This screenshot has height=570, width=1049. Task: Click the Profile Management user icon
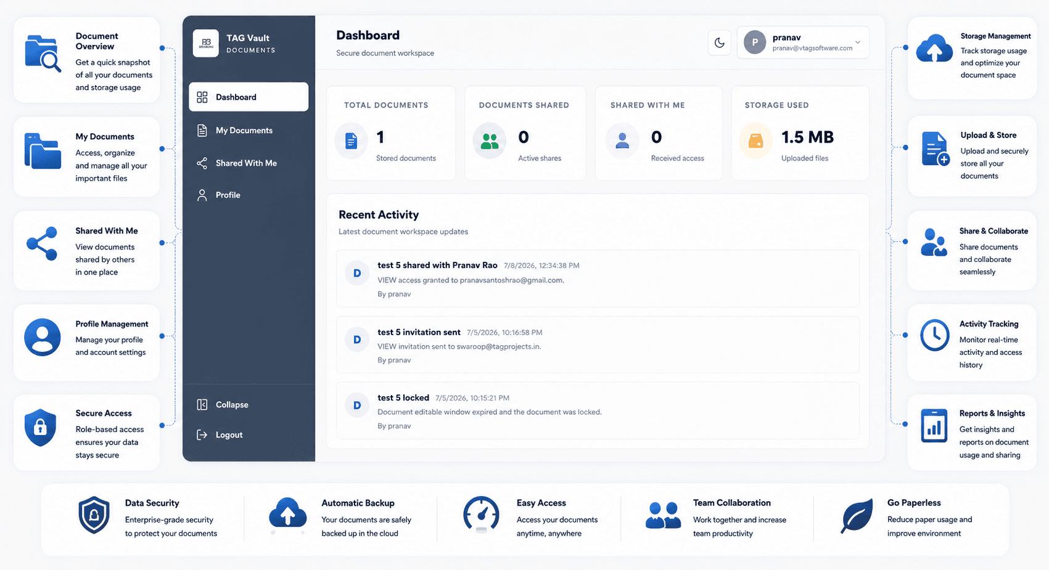43,337
